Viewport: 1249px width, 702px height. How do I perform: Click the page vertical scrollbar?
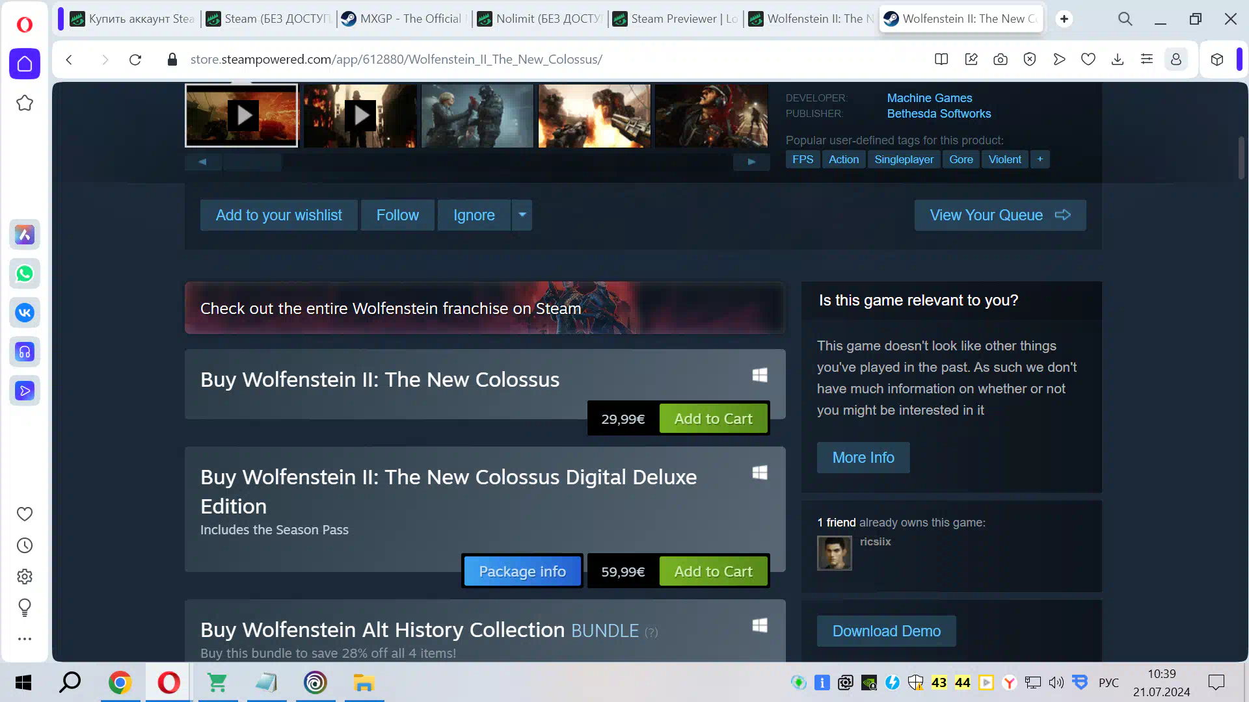point(1241,158)
